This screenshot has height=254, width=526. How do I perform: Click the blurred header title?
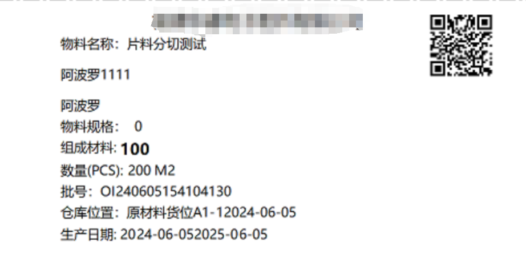(257, 21)
